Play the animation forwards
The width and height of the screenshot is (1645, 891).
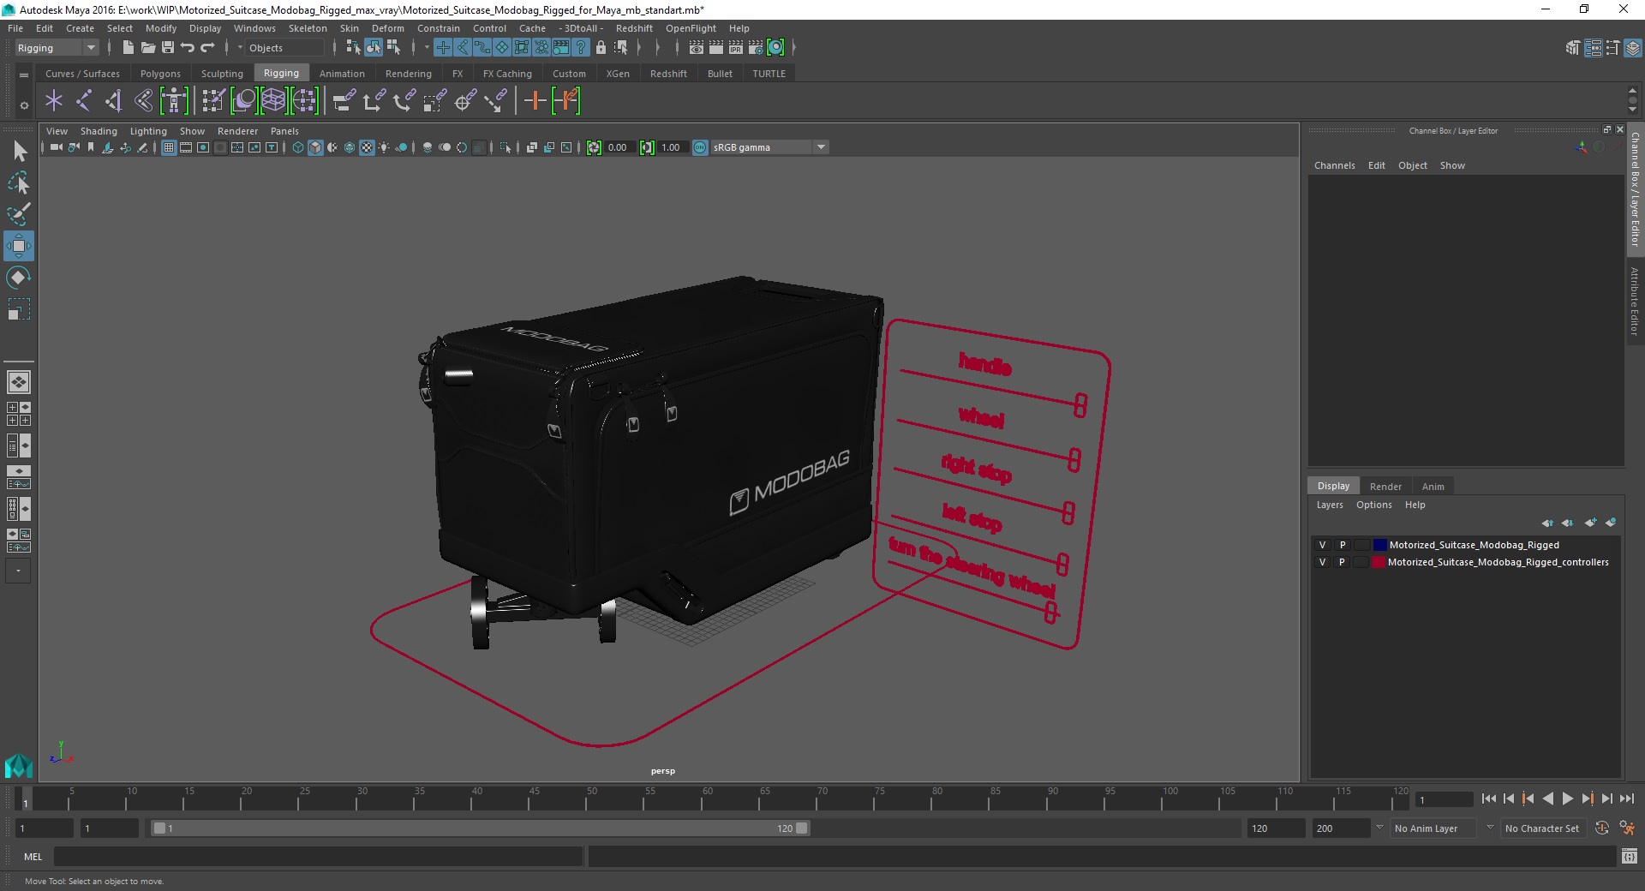click(1568, 798)
